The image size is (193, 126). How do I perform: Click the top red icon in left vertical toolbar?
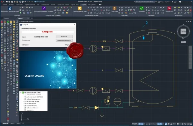pyautogui.click(x=2, y=22)
